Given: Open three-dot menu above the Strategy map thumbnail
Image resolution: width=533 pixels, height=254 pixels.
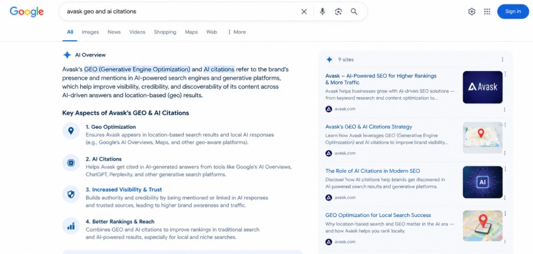Looking at the screenshot, I should [x=505, y=125].
